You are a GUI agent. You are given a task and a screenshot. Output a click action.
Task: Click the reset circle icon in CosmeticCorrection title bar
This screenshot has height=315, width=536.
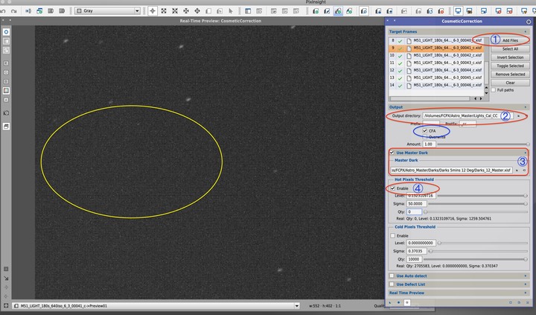pyautogui.click(x=529, y=21)
